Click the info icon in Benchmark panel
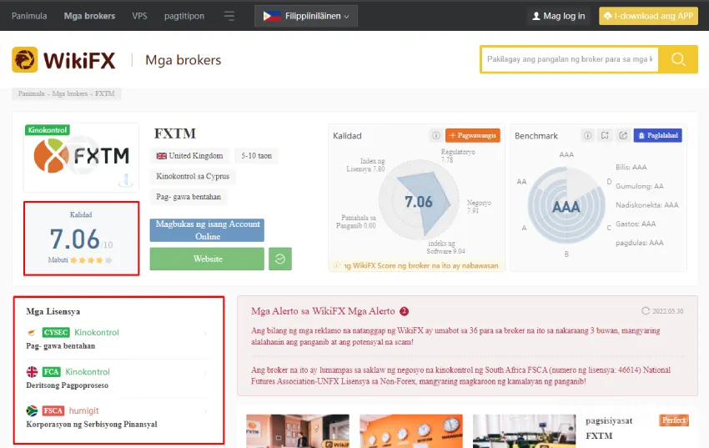Screen dimensions: 709x448 tap(587, 135)
